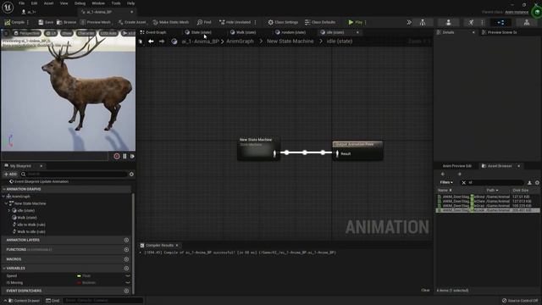Click the My Blueprint search field
Screen dimensions: 542x305
pos(76,175)
